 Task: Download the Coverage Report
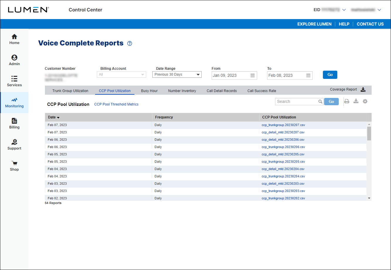pos(363,89)
